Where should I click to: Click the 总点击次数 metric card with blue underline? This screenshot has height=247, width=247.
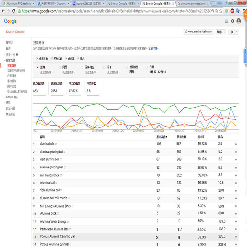[x=39, y=88]
